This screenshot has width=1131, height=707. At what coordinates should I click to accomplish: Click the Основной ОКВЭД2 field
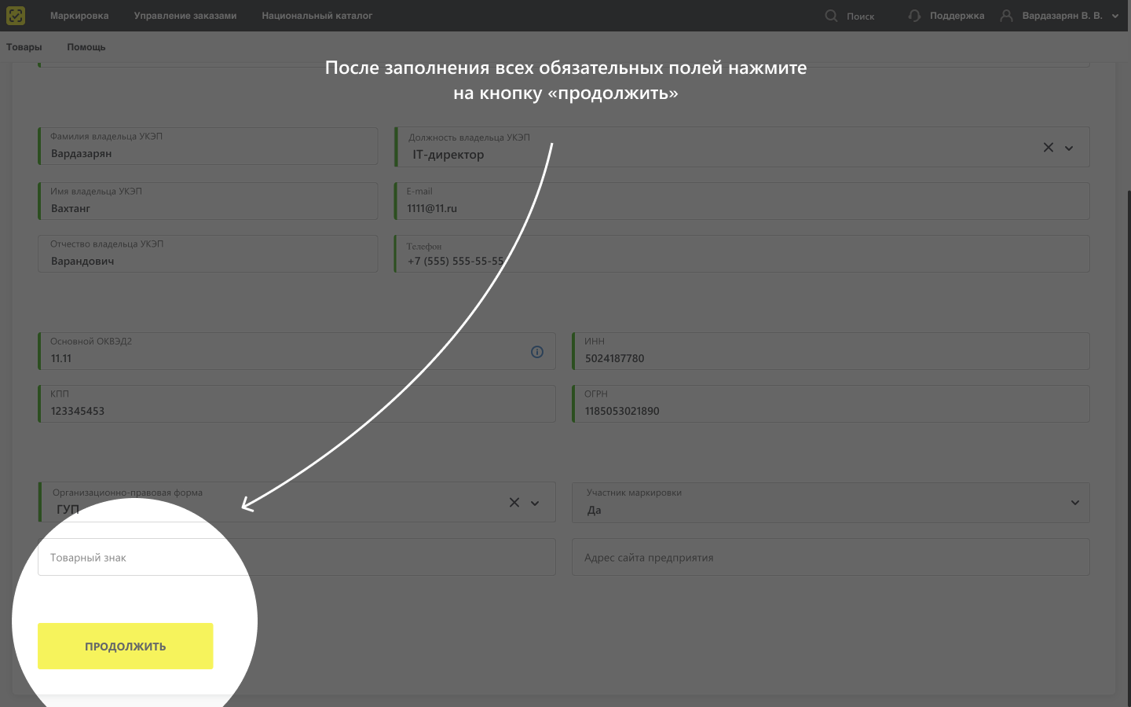click(297, 351)
